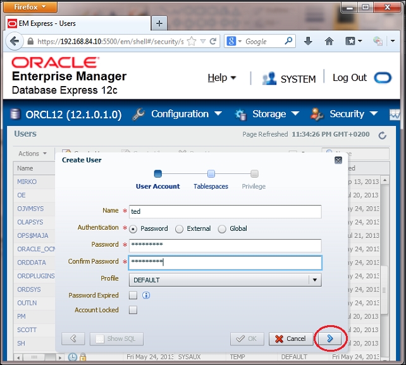The image size is (406, 365).
Task: Click the Cancel button
Action: click(x=291, y=338)
